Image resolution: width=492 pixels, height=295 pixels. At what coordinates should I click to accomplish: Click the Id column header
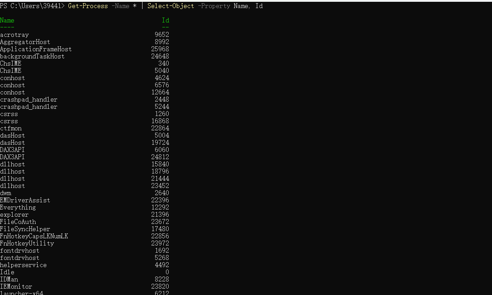[x=165, y=20]
